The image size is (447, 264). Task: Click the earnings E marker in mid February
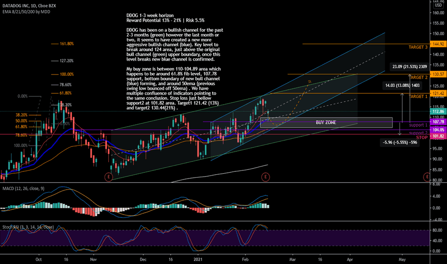265,177
